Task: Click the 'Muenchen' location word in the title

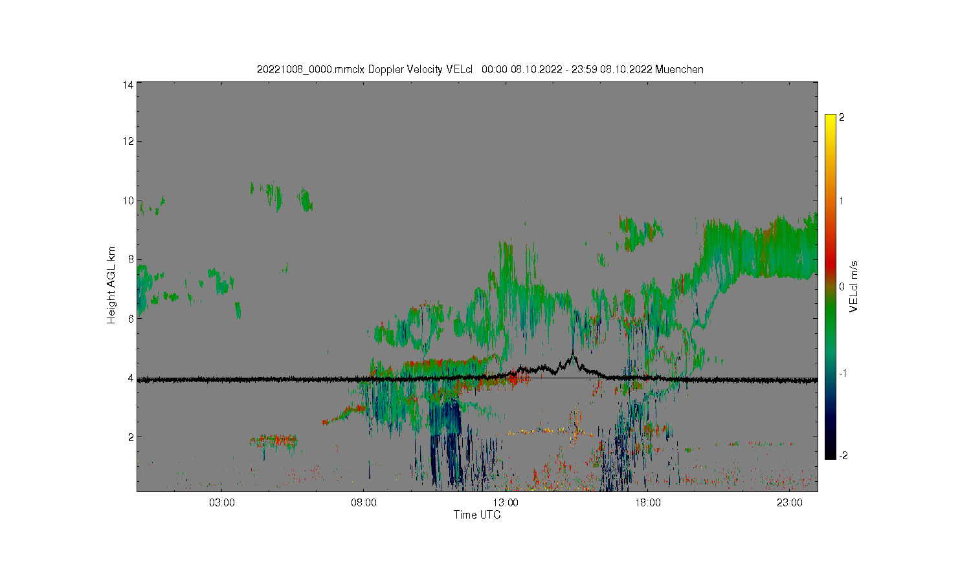Action: point(679,69)
